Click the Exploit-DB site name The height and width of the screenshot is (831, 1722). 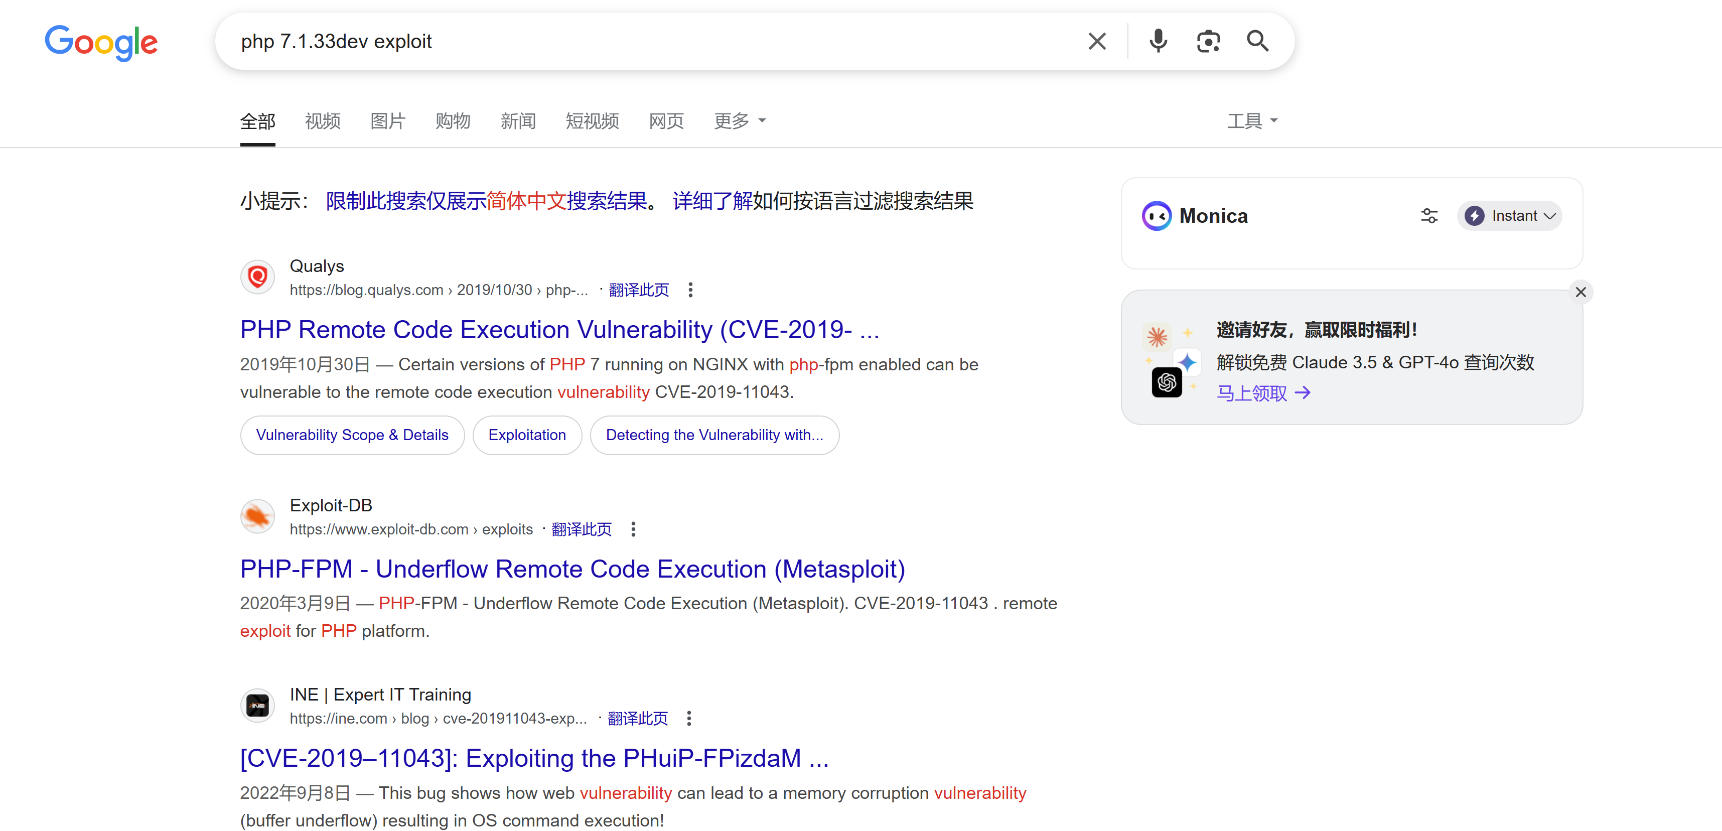(330, 505)
